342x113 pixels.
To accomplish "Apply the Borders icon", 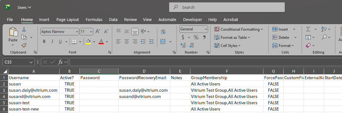I will coord(74,42).
